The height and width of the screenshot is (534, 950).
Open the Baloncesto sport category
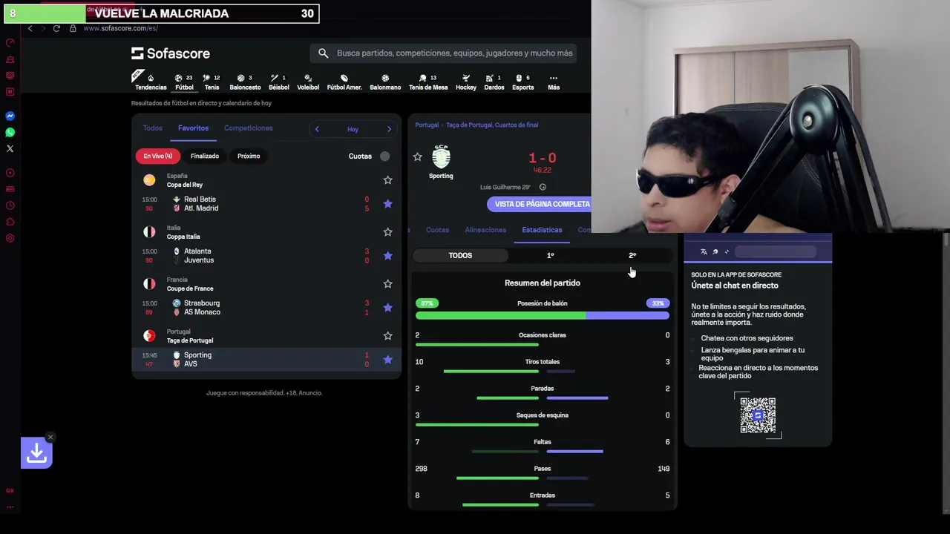coord(245,82)
